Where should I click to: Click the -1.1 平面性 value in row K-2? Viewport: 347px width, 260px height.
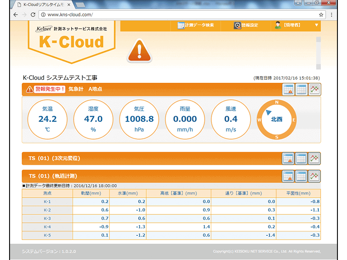[x=315, y=210]
